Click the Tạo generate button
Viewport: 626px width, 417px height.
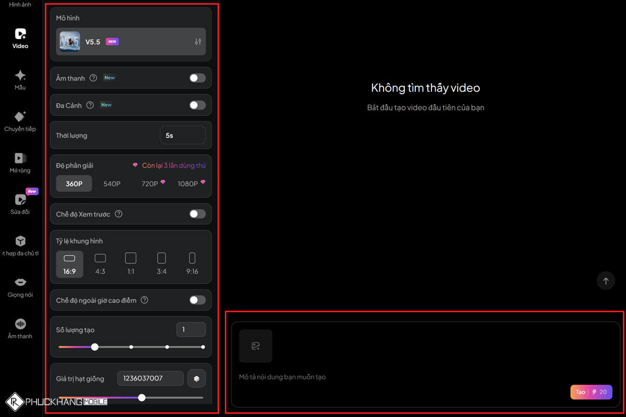[x=591, y=392]
